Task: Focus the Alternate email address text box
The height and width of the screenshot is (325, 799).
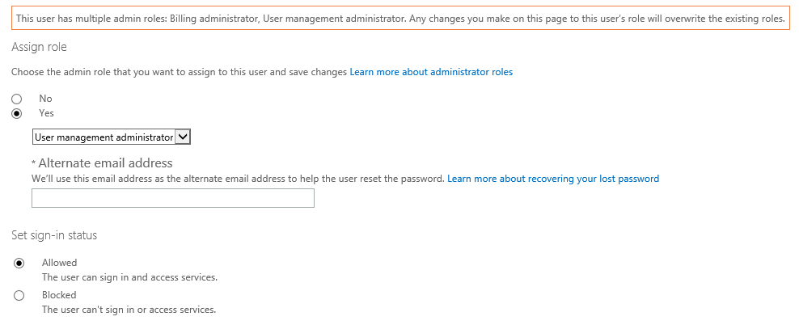Action: click(x=172, y=198)
